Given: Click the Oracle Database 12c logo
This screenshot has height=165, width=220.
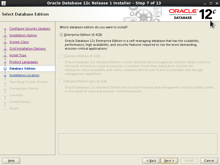Looking at the screenshot, I should click(192, 14).
